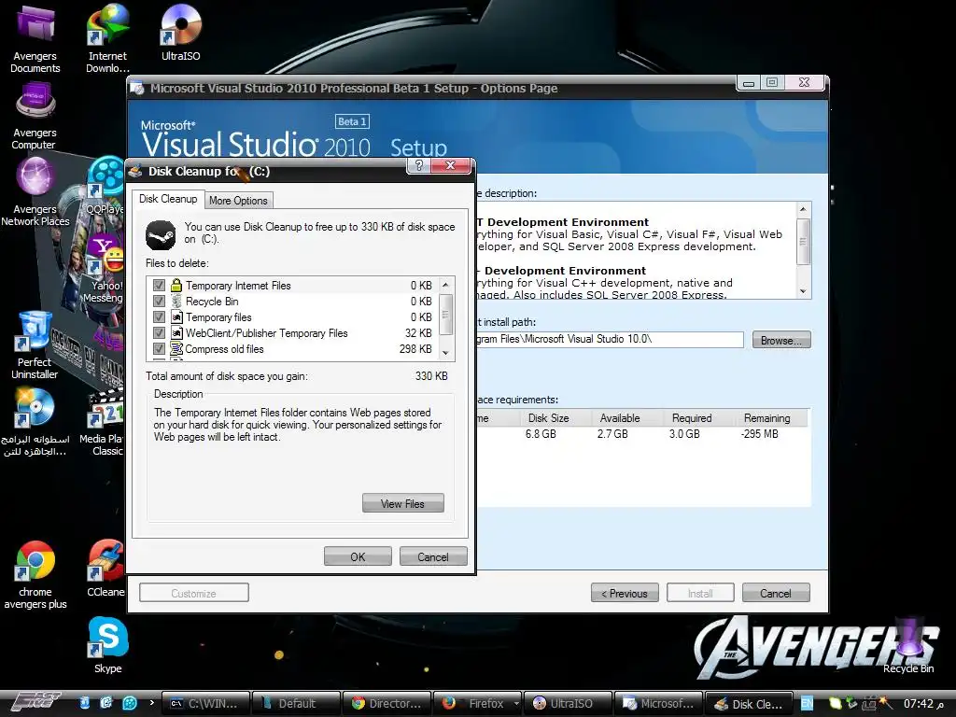Switch to Director... Chrome taskbar button
The image size is (956, 717).
click(x=387, y=703)
